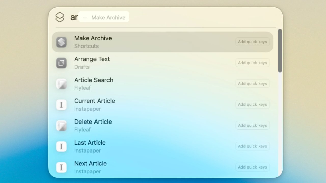Screen dimensions: 326x183
Task: Add quick keys for Article Search
Action: 252,84
